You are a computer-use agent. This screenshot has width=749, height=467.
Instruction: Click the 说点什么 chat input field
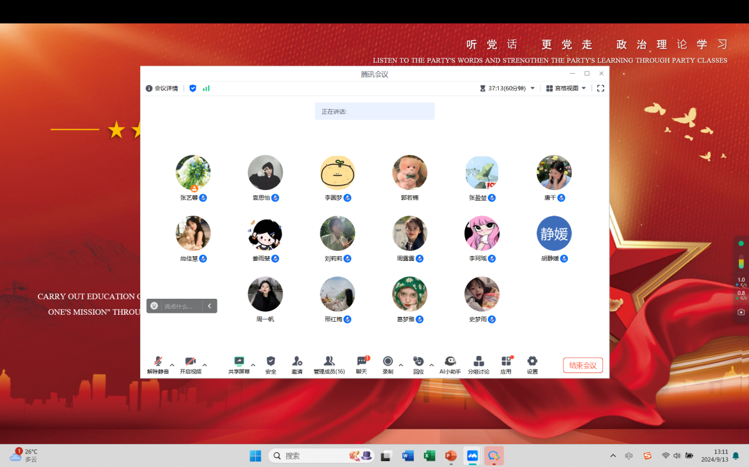click(180, 306)
